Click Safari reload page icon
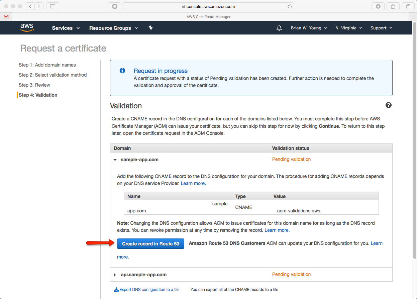417x299 pixels. point(290,6)
